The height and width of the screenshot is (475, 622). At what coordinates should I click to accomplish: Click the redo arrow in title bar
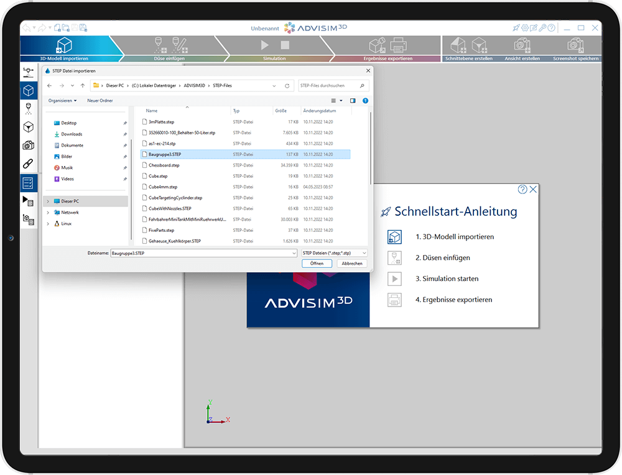tap(42, 28)
